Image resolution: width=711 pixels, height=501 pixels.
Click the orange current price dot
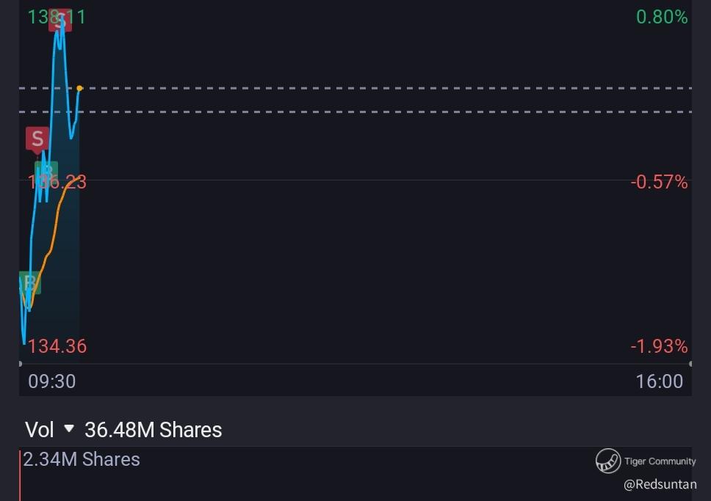tap(79, 88)
